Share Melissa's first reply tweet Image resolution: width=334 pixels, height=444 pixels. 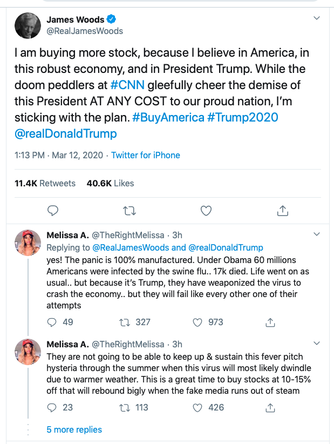point(270,322)
